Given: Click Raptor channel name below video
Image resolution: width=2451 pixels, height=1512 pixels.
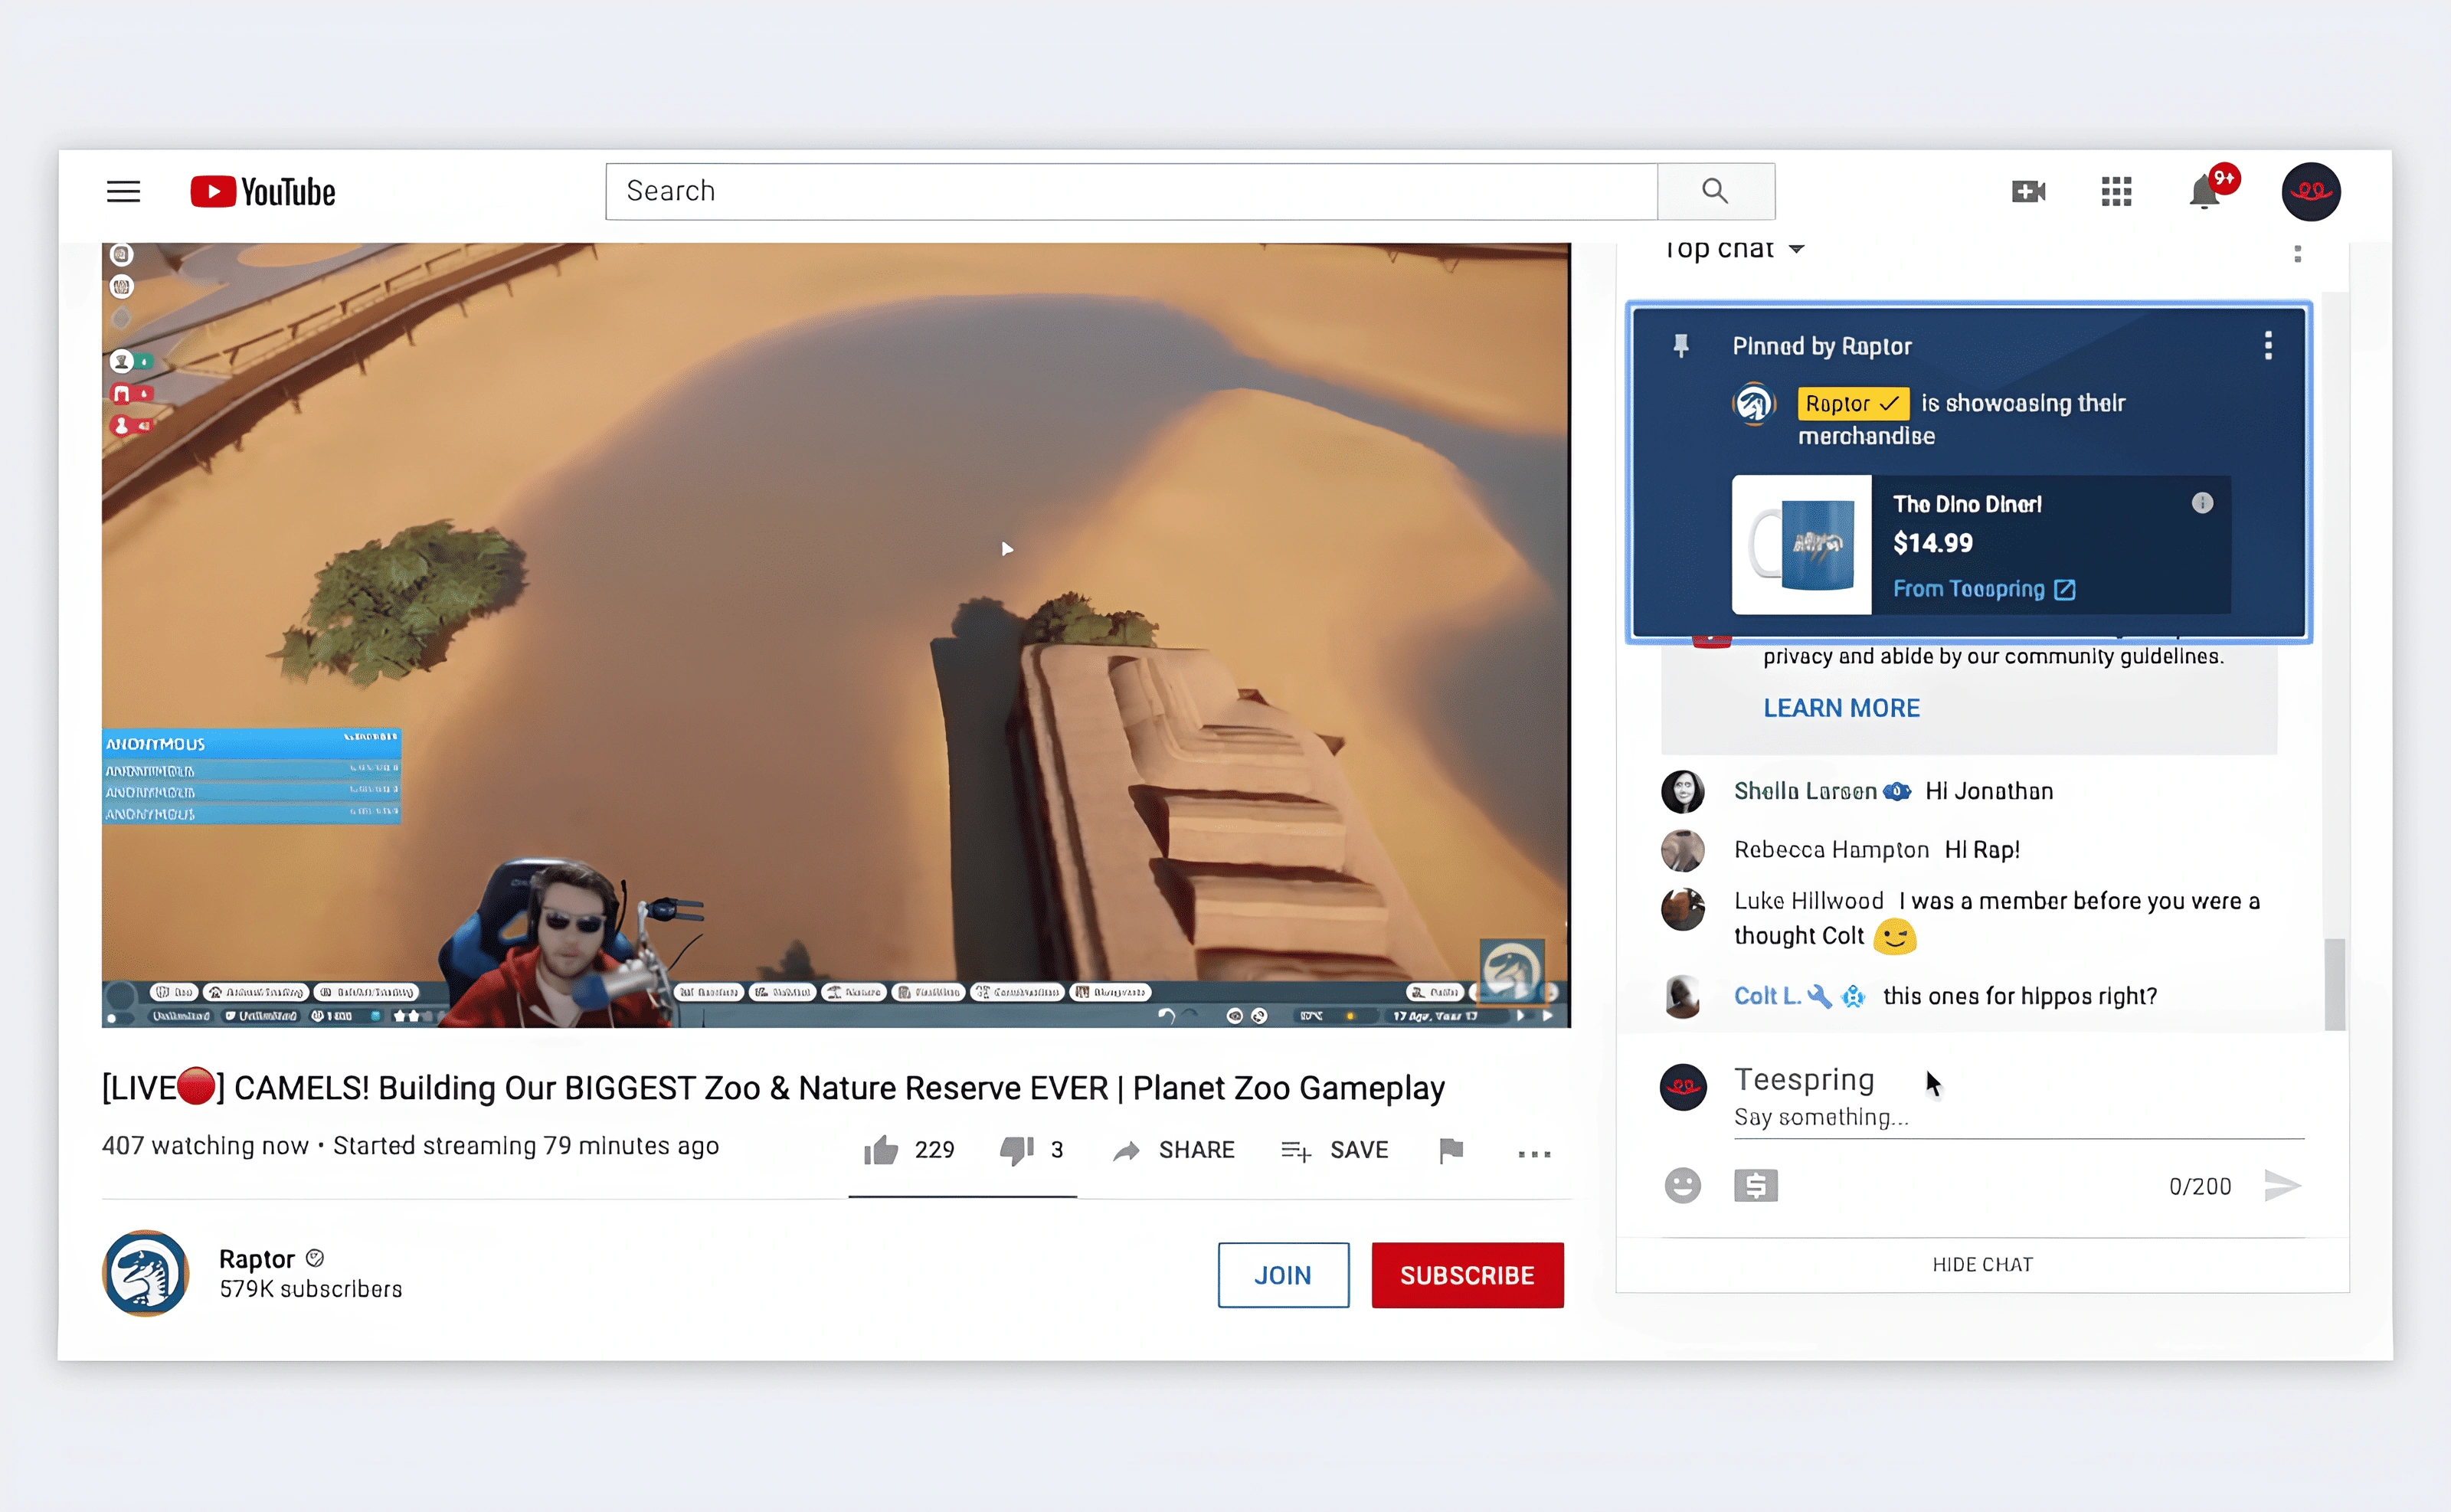Looking at the screenshot, I should point(257,1259).
